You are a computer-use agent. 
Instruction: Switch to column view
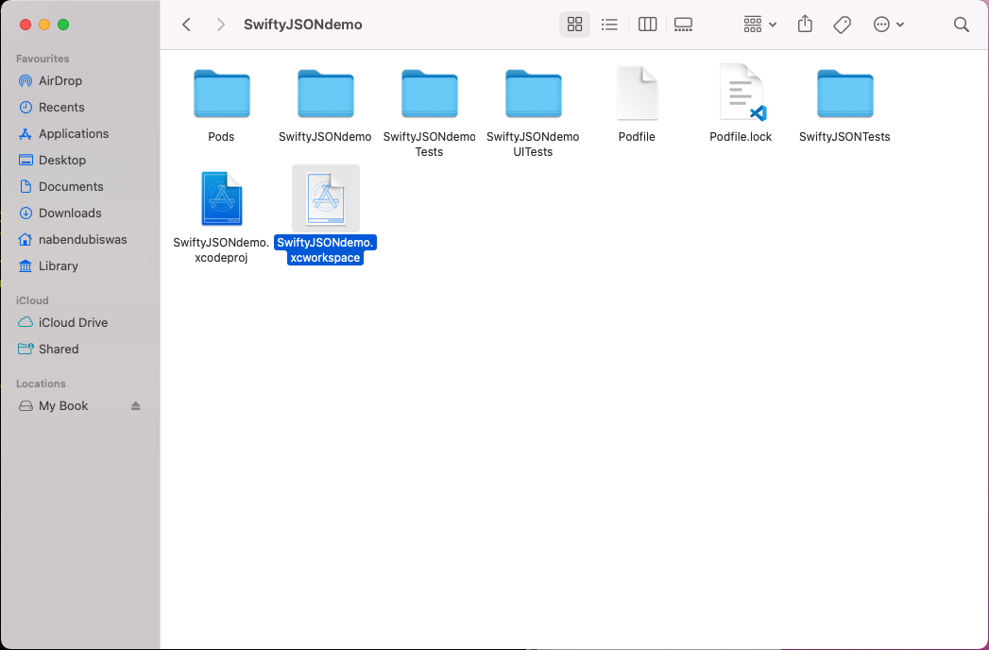tap(647, 25)
